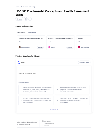Click the NSG 521 exam page title

(52, 13)
